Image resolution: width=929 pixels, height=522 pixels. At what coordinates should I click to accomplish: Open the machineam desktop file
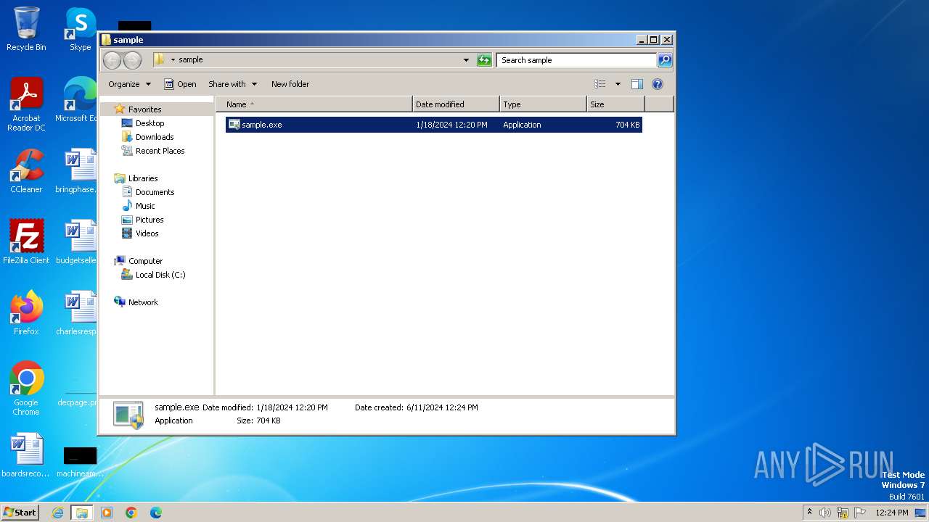[x=80, y=461]
